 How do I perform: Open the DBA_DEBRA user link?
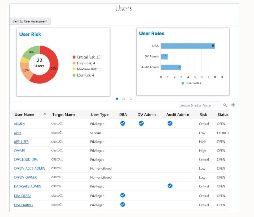(23, 196)
